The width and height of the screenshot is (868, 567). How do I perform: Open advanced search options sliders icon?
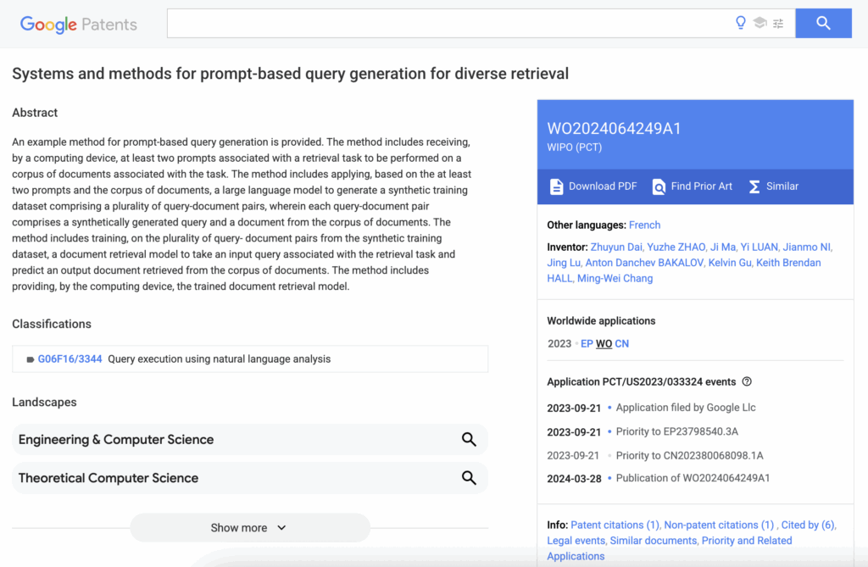[x=778, y=24]
